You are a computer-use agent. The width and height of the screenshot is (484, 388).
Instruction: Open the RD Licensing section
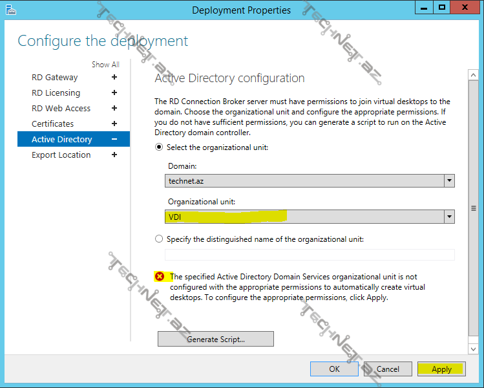click(56, 92)
